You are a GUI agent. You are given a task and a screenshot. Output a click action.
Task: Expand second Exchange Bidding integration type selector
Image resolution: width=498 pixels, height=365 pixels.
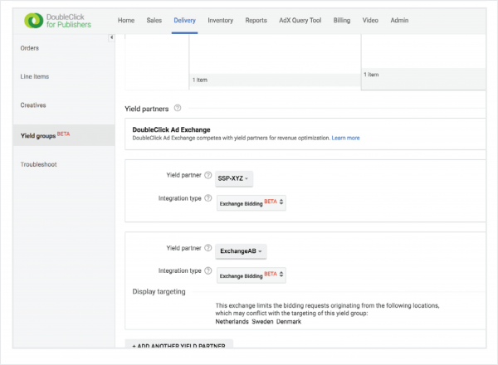251,275
